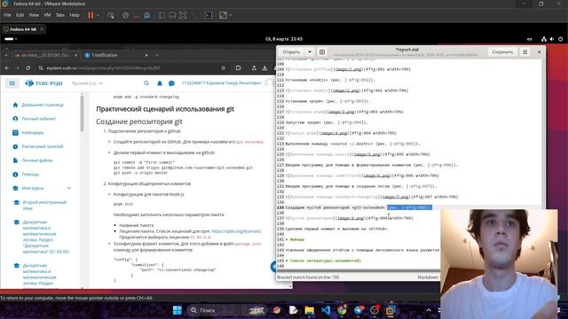Select the Fedora 64-bit VM tab
Image resolution: width=568 pixels, height=319 pixels.
pos(22,29)
